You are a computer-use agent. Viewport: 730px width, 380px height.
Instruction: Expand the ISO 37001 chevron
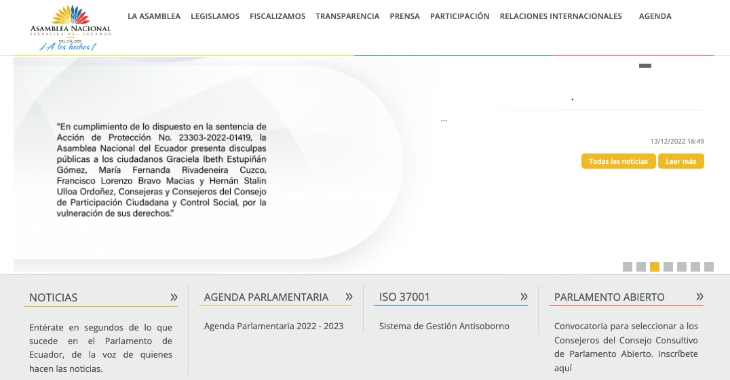coord(524,297)
